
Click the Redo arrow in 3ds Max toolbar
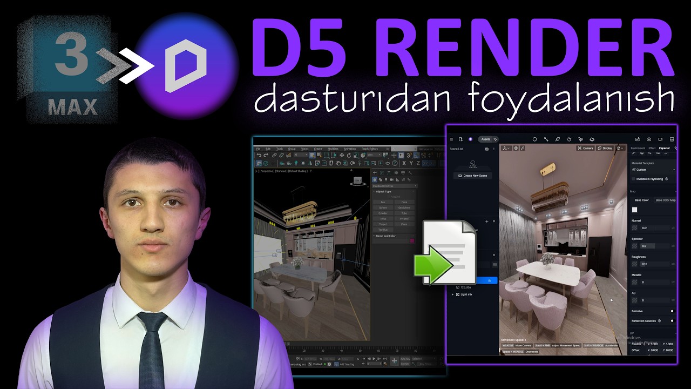point(266,155)
